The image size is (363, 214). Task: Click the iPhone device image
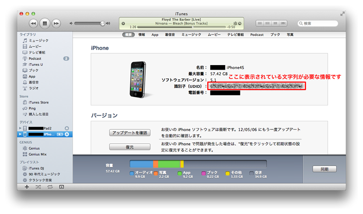click(138, 80)
